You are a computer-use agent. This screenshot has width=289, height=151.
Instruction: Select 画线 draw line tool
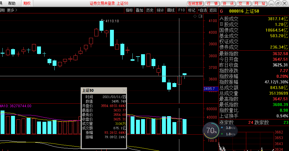[x=171, y=10]
